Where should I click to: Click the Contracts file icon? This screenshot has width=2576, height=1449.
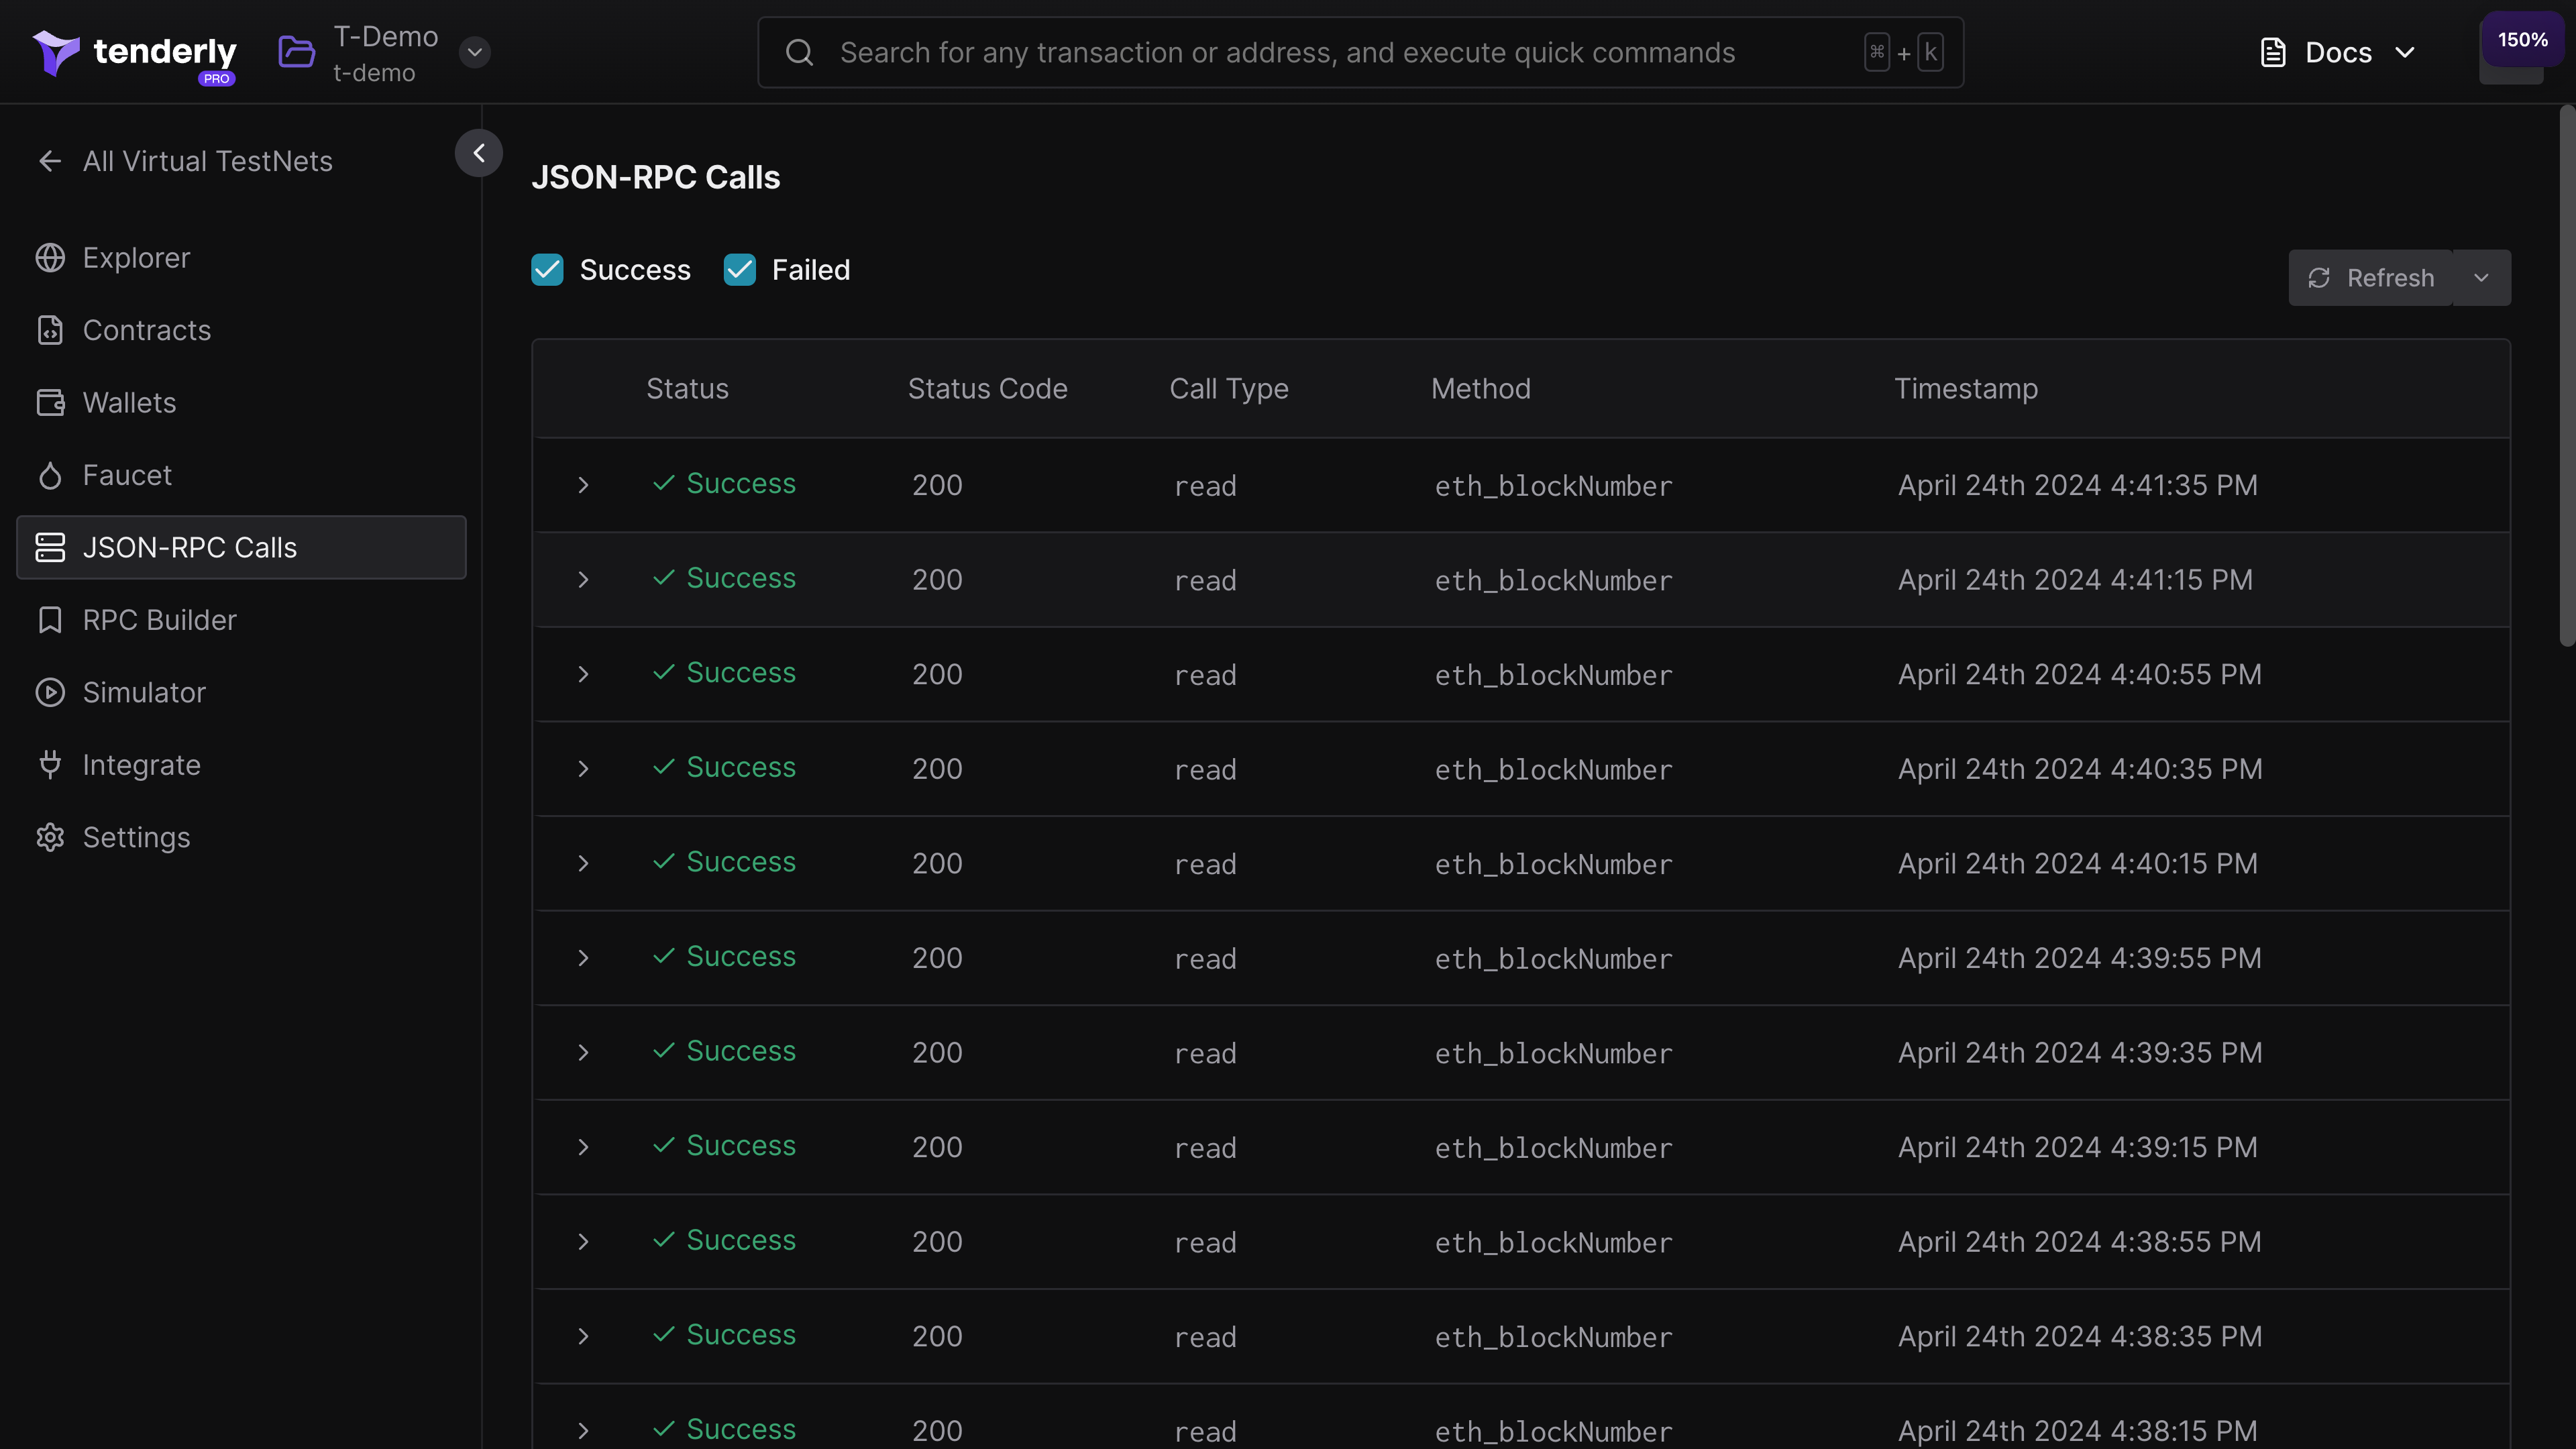point(50,330)
